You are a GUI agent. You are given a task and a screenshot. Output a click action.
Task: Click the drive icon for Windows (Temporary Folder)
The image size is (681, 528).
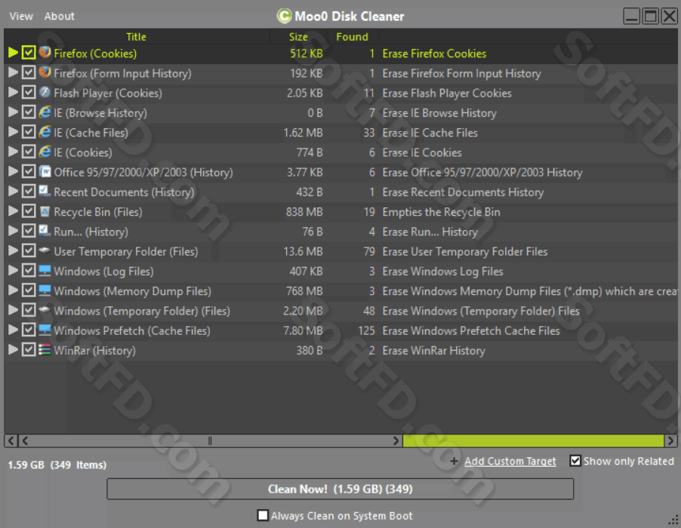tap(45, 310)
